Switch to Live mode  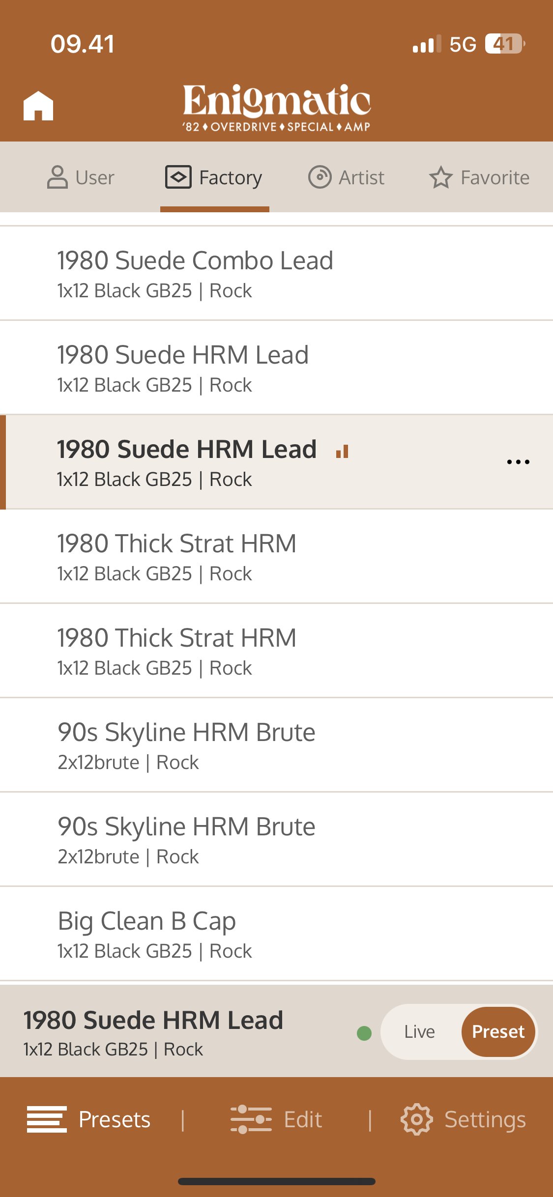click(x=419, y=1031)
